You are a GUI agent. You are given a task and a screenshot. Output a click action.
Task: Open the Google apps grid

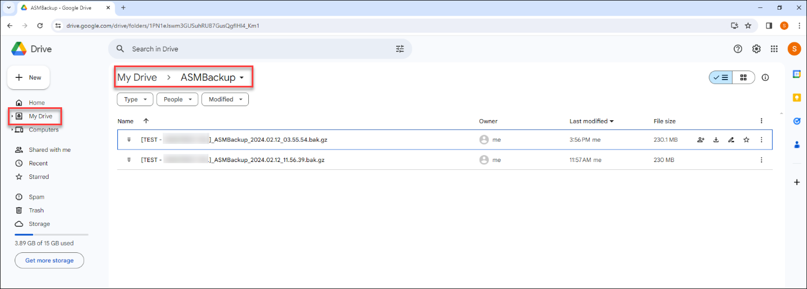[x=774, y=49]
